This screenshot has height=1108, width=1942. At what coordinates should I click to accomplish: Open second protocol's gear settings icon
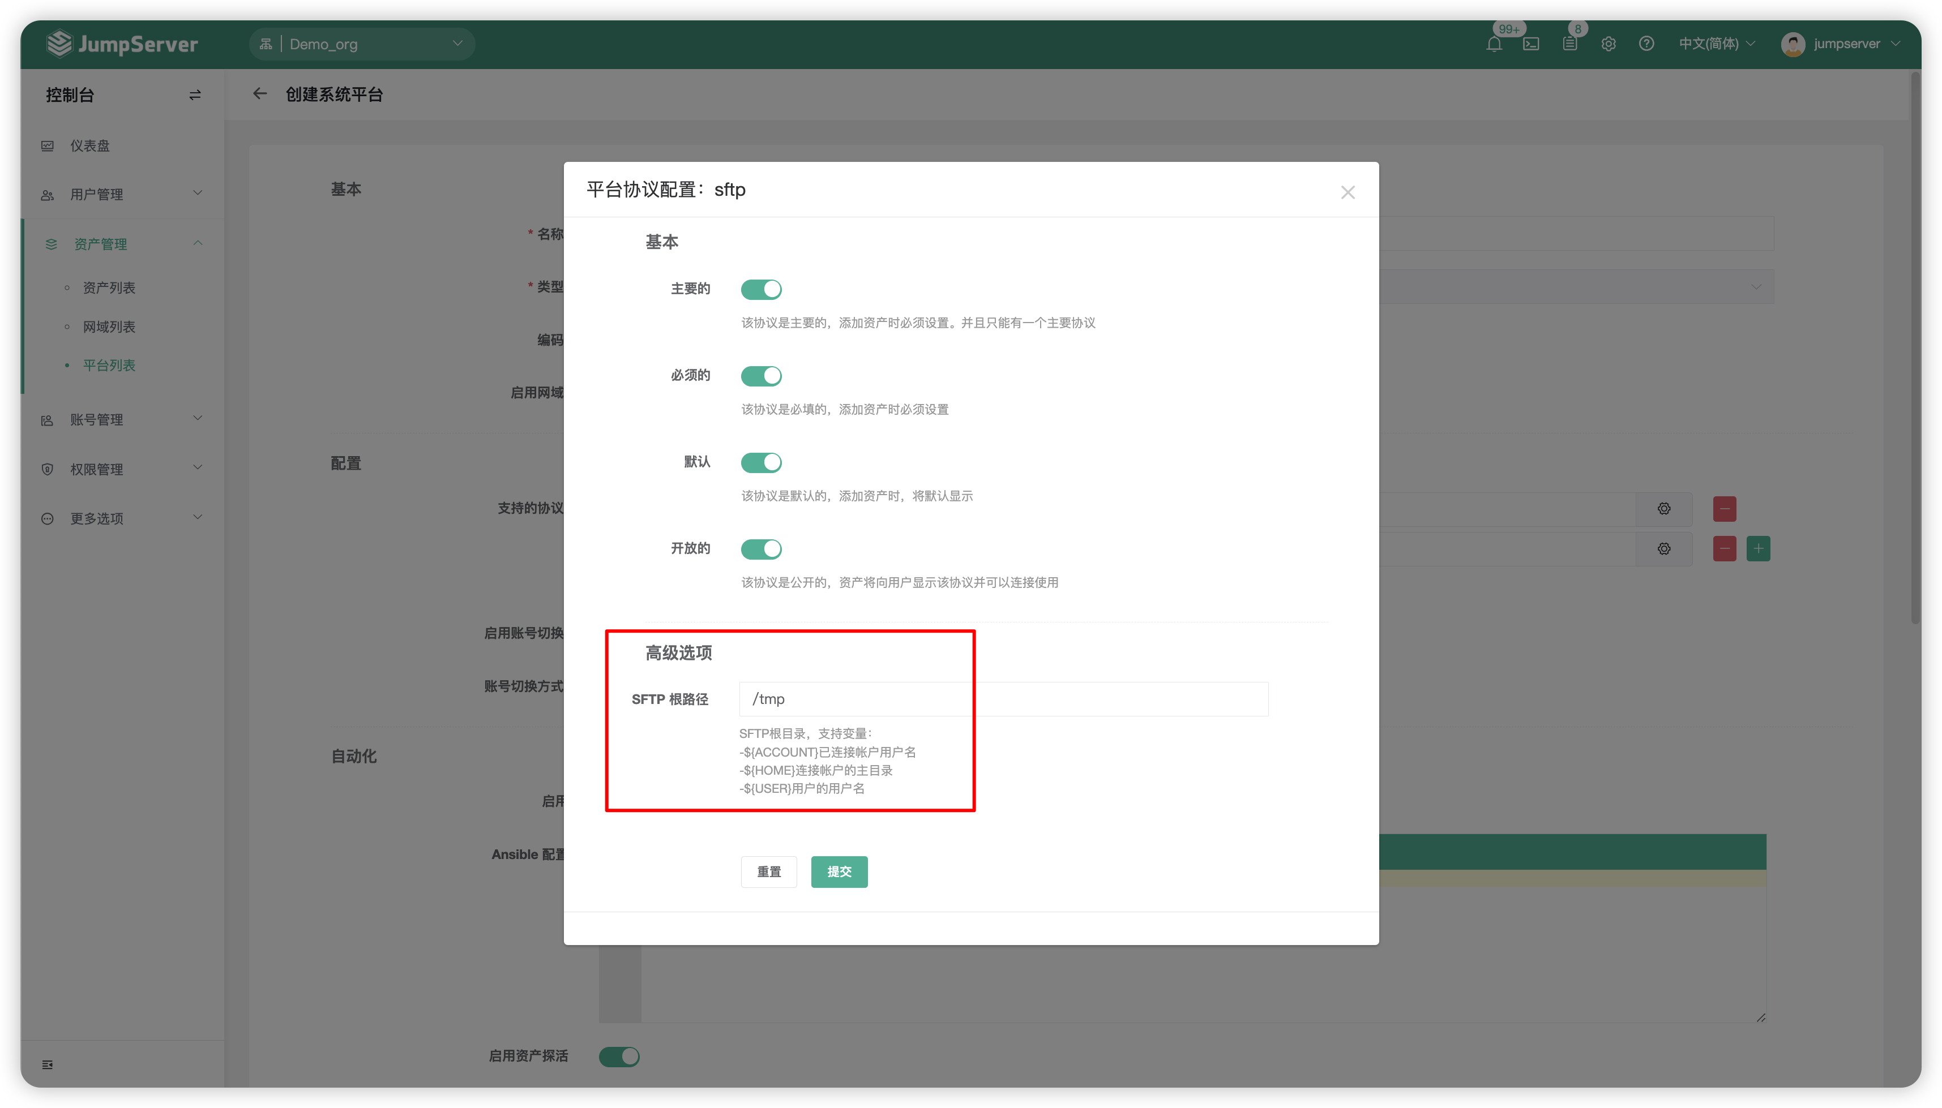(x=1663, y=549)
